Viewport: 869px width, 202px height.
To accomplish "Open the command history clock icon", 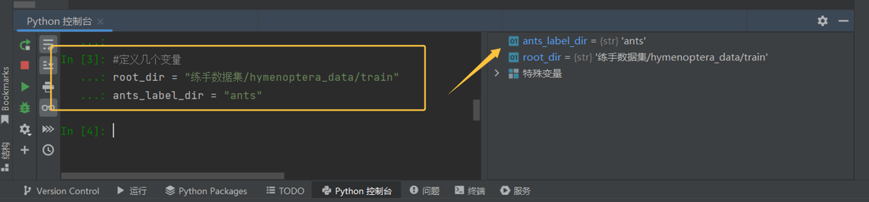I will 48,150.
